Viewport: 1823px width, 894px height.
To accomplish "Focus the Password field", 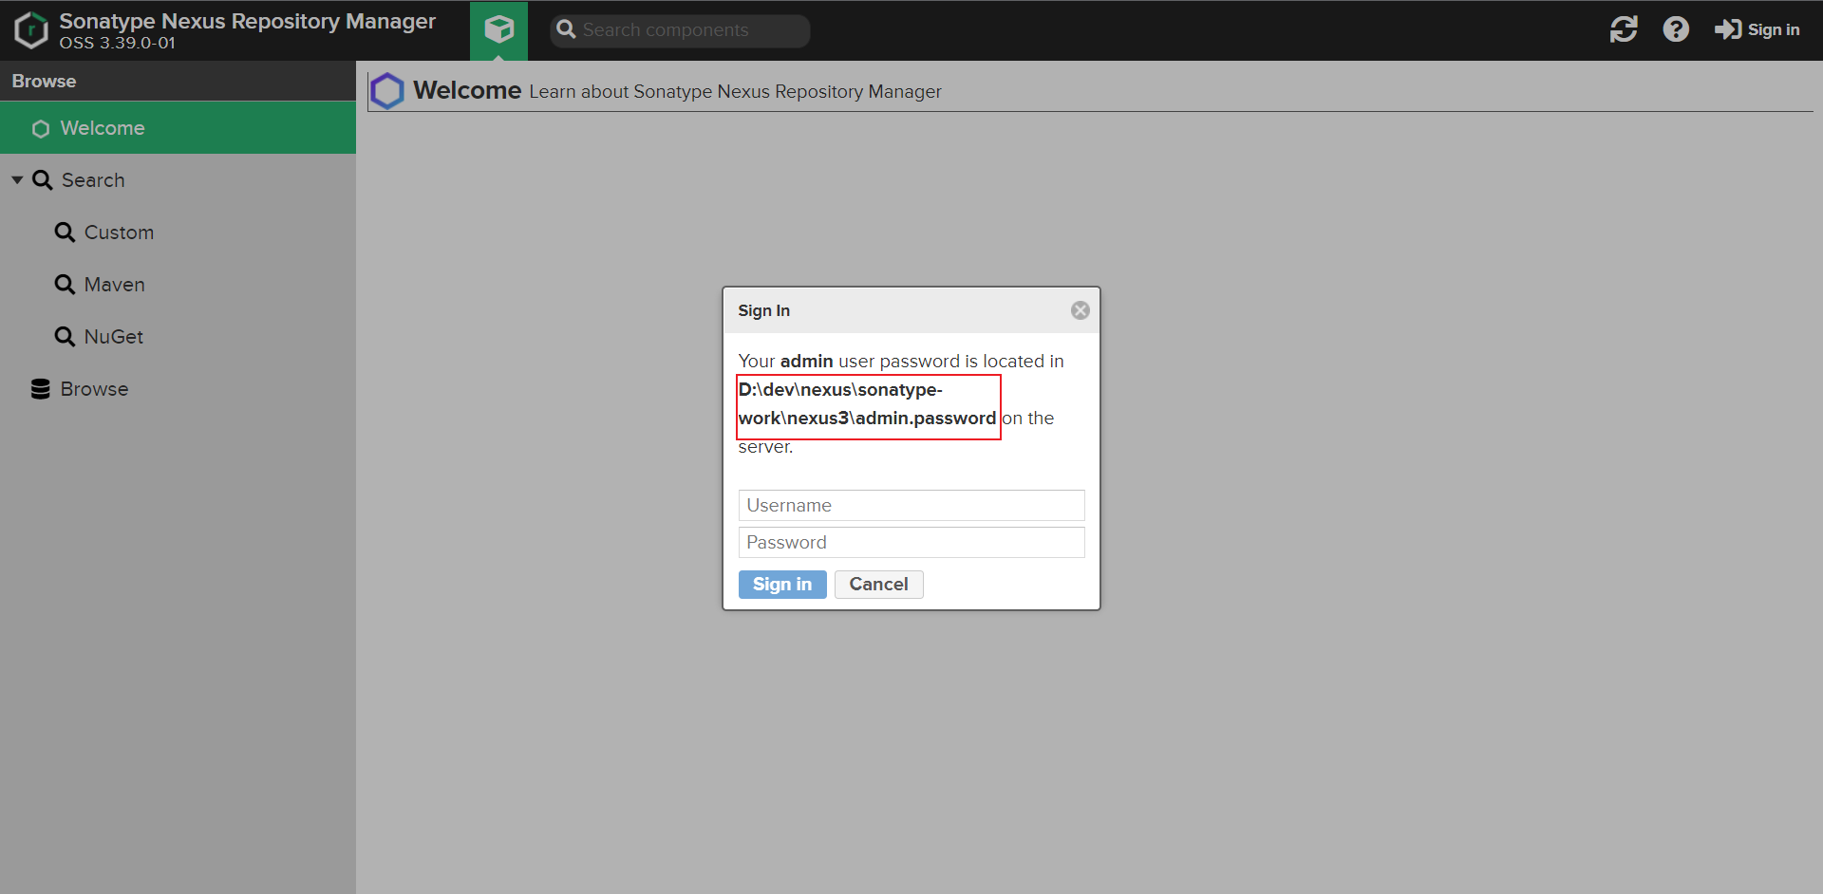I will [x=911, y=543].
